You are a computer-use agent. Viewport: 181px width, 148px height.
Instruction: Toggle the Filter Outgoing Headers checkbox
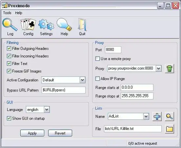click(x=9, y=49)
